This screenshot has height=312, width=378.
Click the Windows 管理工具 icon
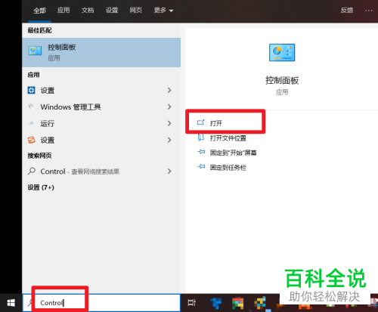coord(31,107)
